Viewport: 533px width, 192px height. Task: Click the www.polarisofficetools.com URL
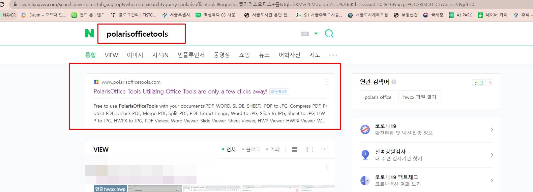(x=131, y=82)
